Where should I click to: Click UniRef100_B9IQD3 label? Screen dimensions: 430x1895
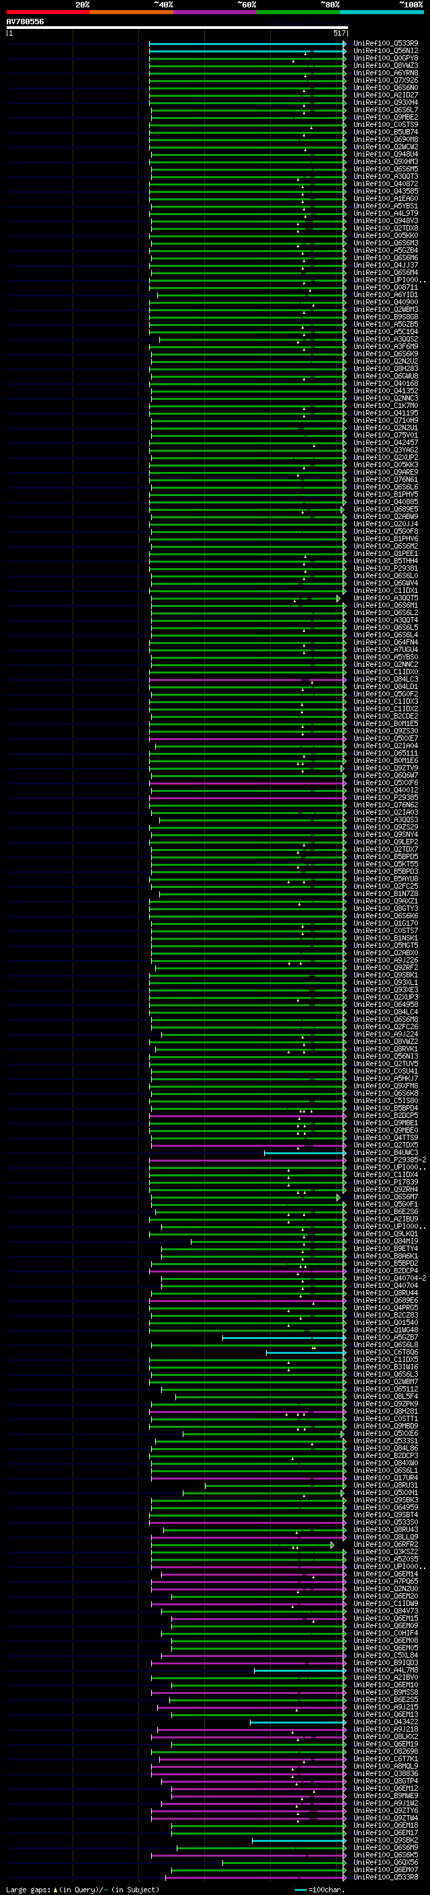pos(386,1662)
